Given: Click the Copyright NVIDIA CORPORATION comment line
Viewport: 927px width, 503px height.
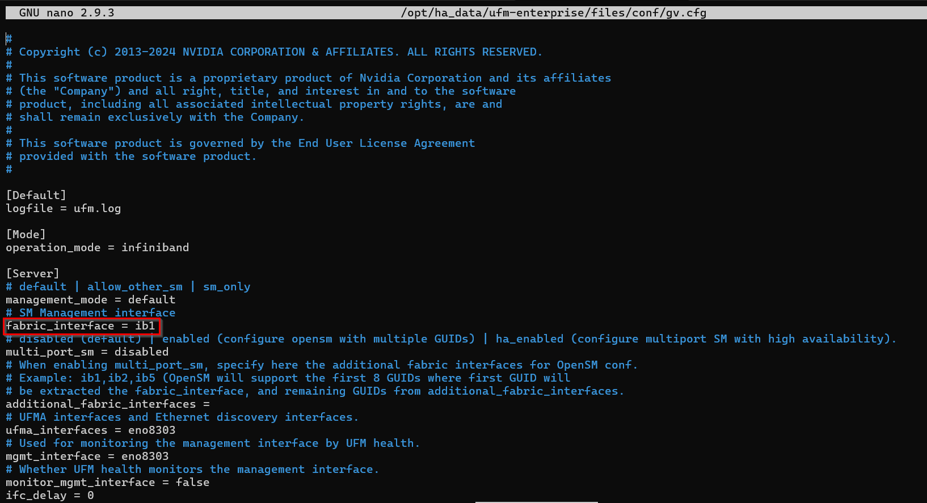Looking at the screenshot, I should tap(274, 52).
